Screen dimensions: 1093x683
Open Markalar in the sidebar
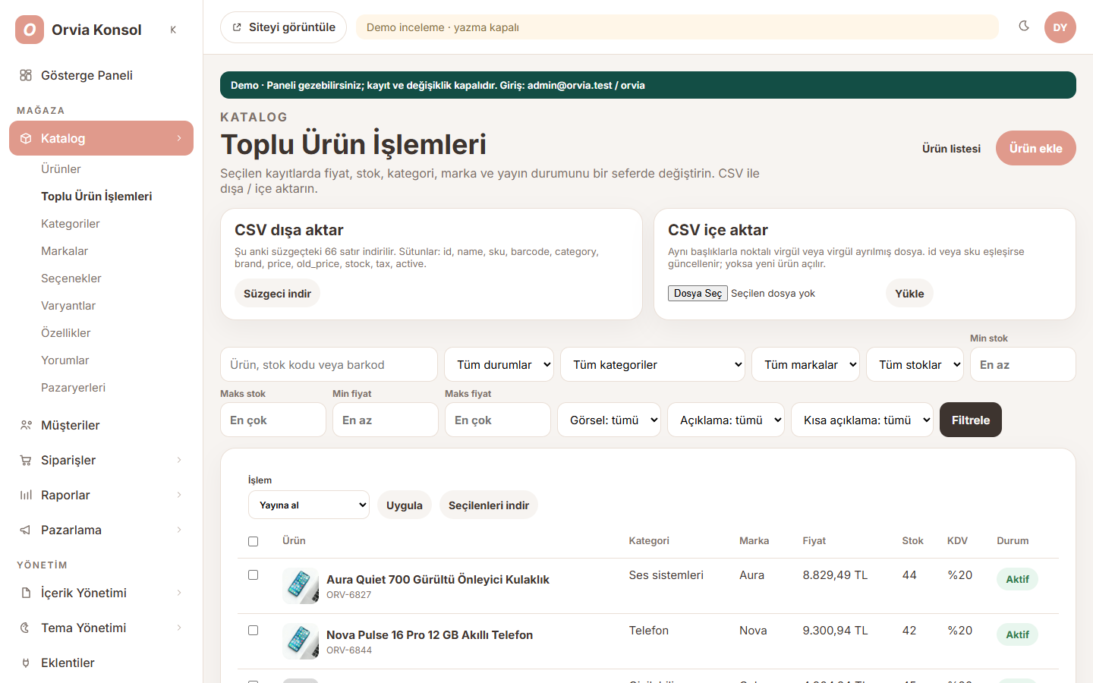(x=65, y=250)
